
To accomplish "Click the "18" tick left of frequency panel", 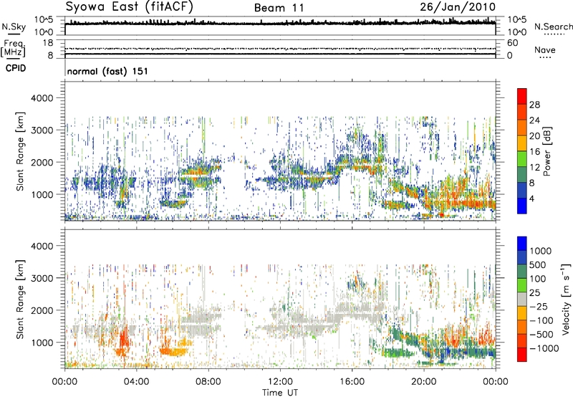I will point(48,43).
